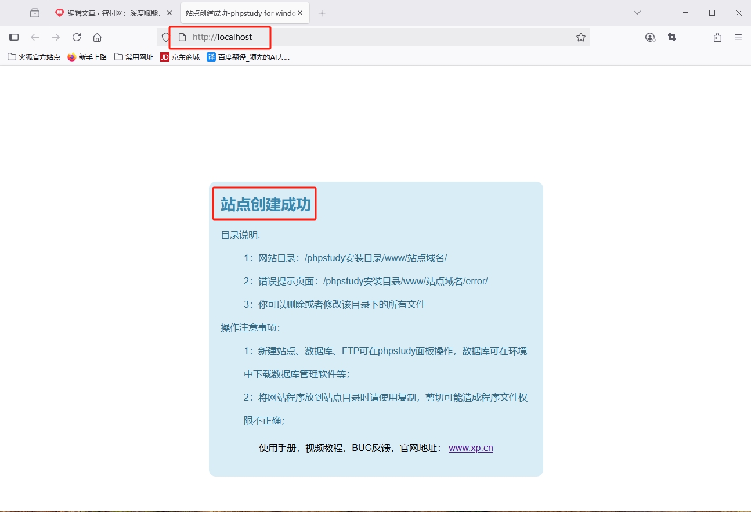Bookmark this page with the star
The height and width of the screenshot is (512, 751).
pyautogui.click(x=580, y=37)
